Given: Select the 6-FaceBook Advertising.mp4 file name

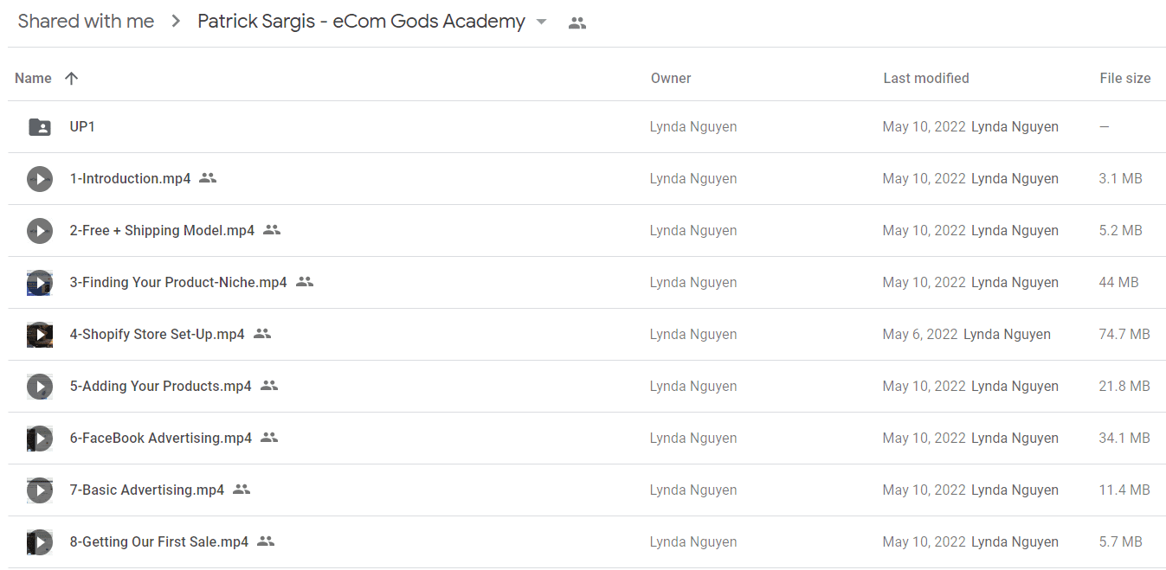Looking at the screenshot, I should [161, 439].
